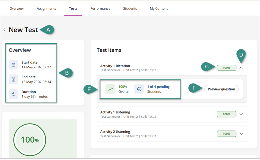The image size is (260, 160).
Task: Switch to the Assignments tab
Action: (x=46, y=8)
